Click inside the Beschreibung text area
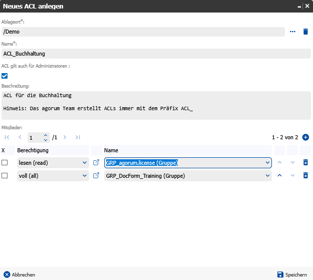The width and height of the screenshot is (313, 280). [x=155, y=105]
